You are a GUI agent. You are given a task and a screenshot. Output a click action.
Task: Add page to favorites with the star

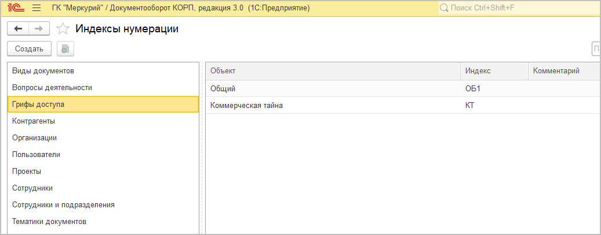pos(63,29)
